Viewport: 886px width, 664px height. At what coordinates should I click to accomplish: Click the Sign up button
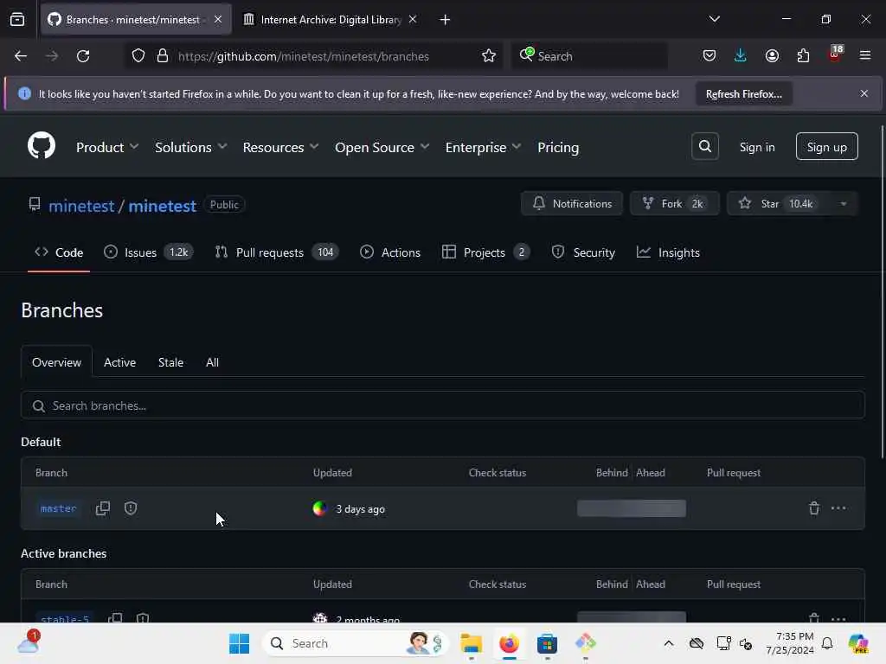[x=826, y=147]
